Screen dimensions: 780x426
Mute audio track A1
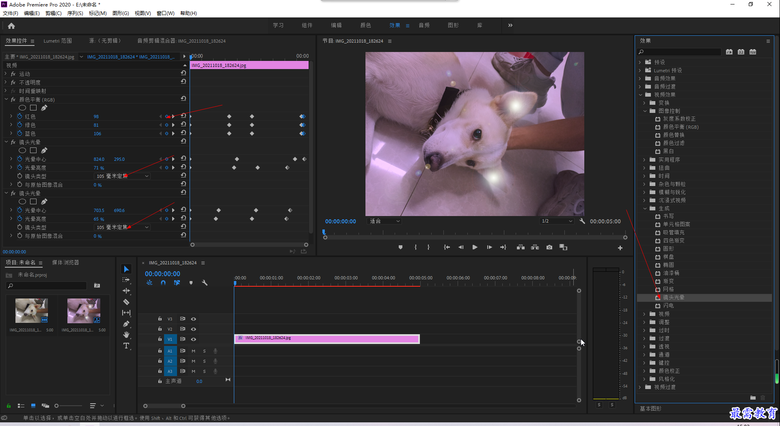[x=193, y=351]
